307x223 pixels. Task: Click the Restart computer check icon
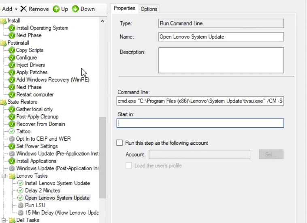(x=12, y=94)
